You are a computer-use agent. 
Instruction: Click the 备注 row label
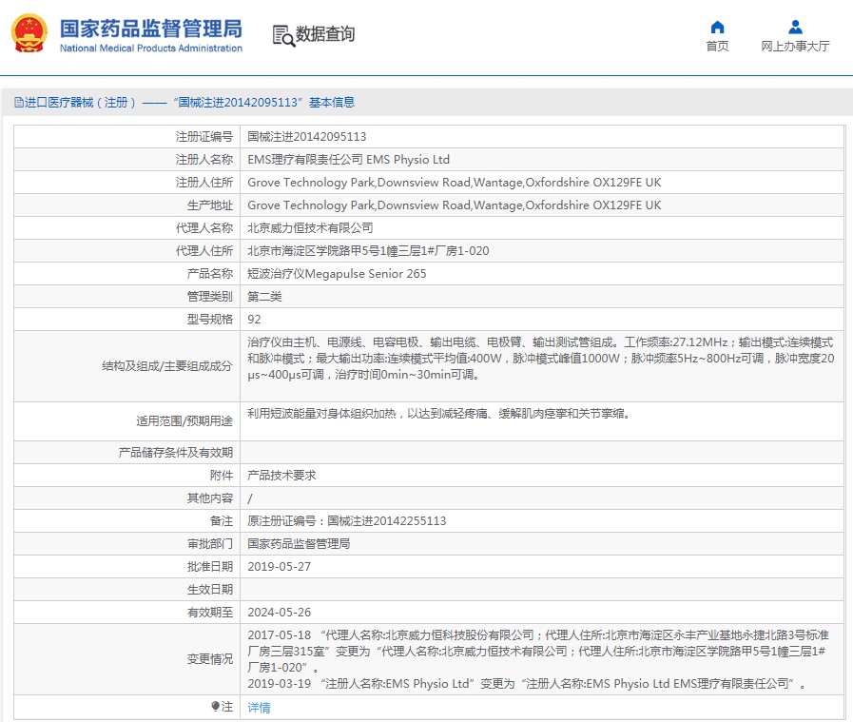coord(222,520)
